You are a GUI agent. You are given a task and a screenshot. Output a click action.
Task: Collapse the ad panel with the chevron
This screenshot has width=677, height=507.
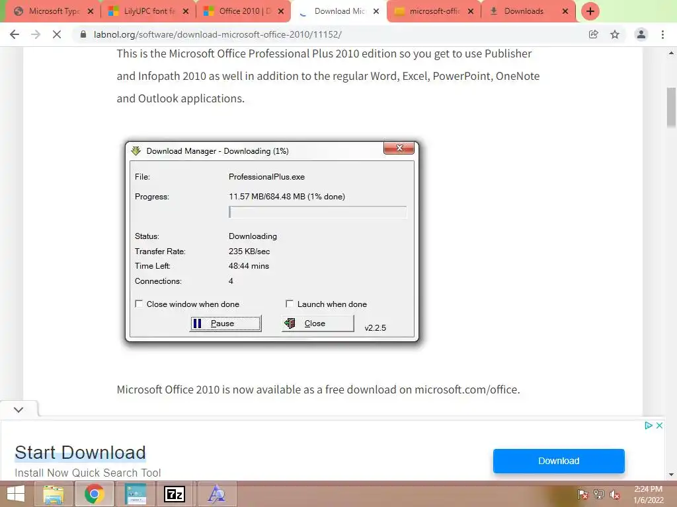19,409
